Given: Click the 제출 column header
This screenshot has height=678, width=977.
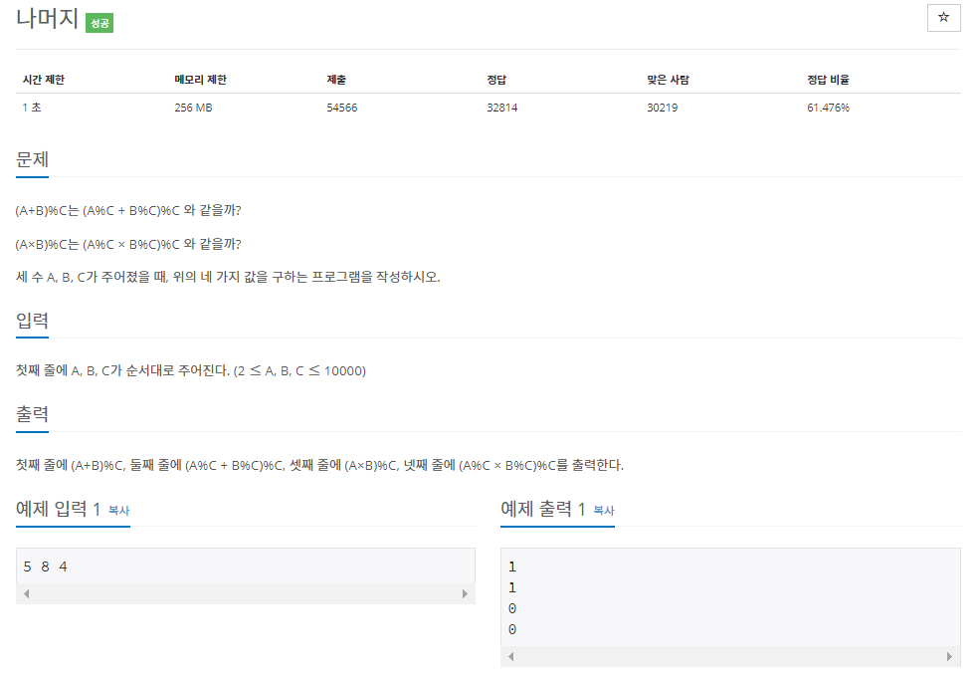Looking at the screenshot, I should pyautogui.click(x=336, y=80).
